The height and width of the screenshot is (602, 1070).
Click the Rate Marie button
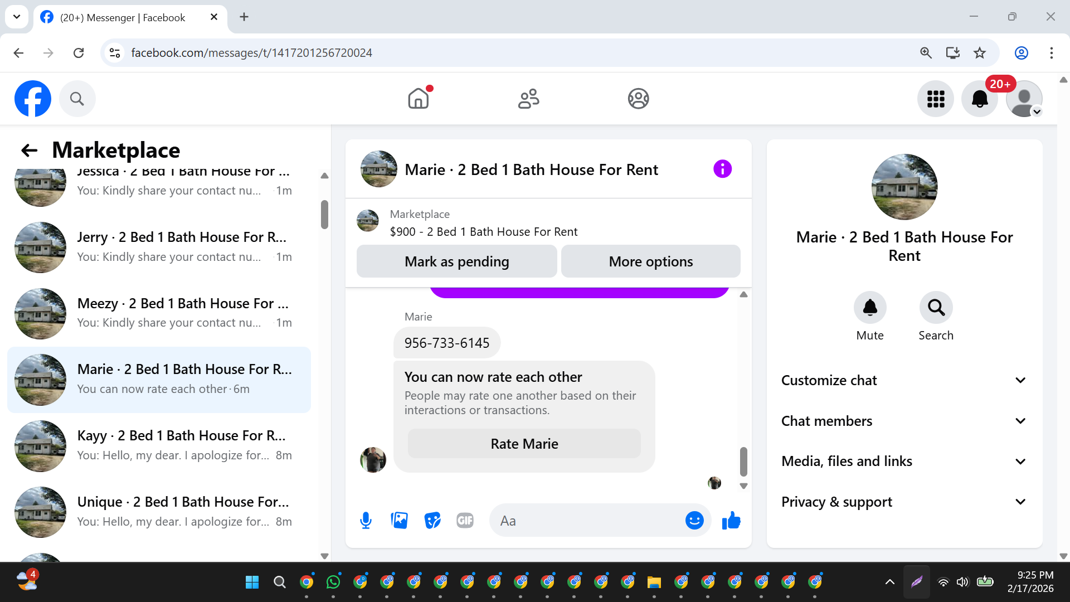coord(524,444)
